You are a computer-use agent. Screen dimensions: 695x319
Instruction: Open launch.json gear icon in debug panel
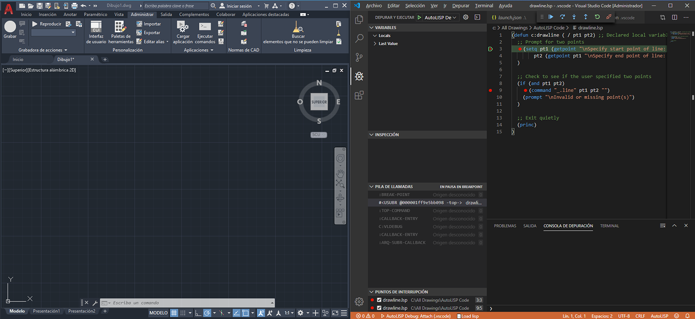465,17
